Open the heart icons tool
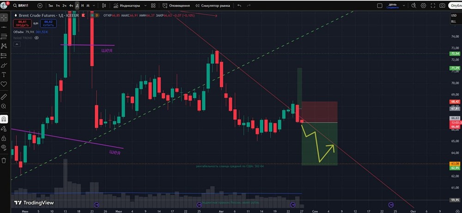 coord(4,84)
